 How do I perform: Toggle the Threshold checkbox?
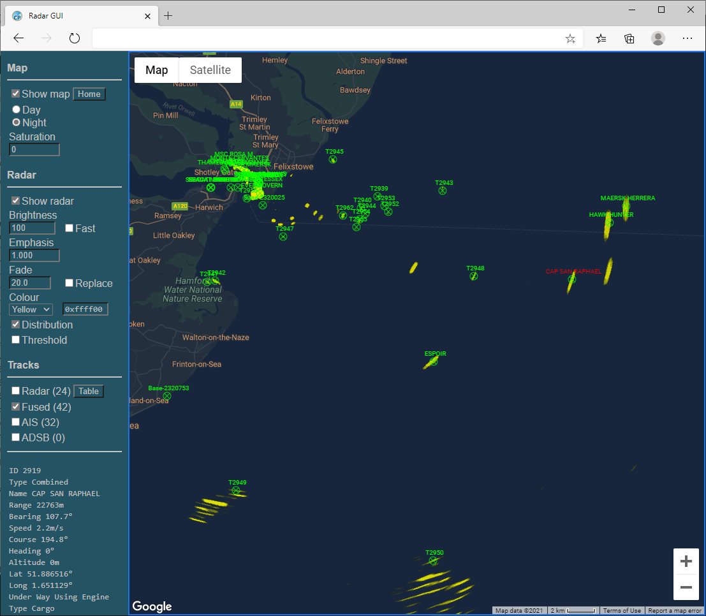pyautogui.click(x=16, y=340)
